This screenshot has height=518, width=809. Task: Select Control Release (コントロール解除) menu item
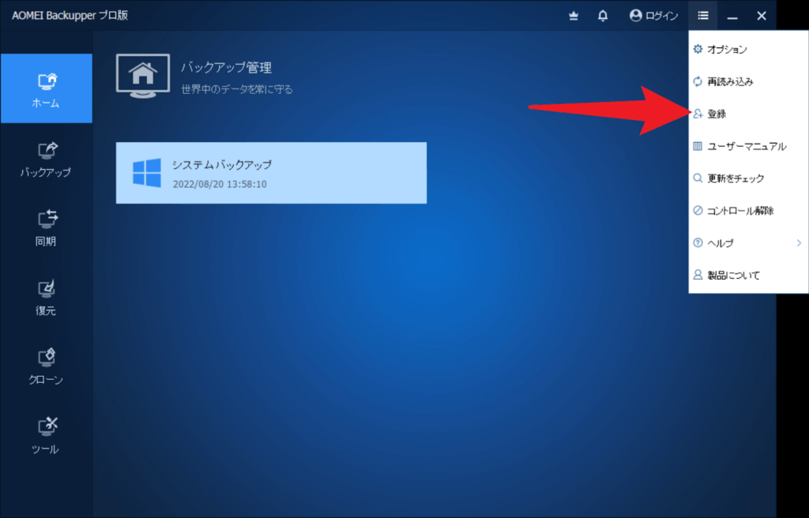(739, 211)
